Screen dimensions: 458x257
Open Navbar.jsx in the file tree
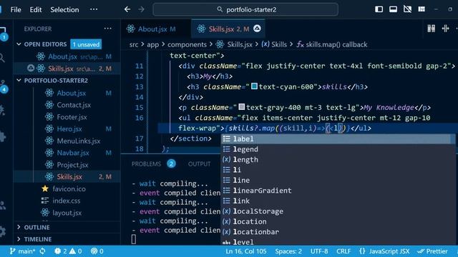(73, 153)
